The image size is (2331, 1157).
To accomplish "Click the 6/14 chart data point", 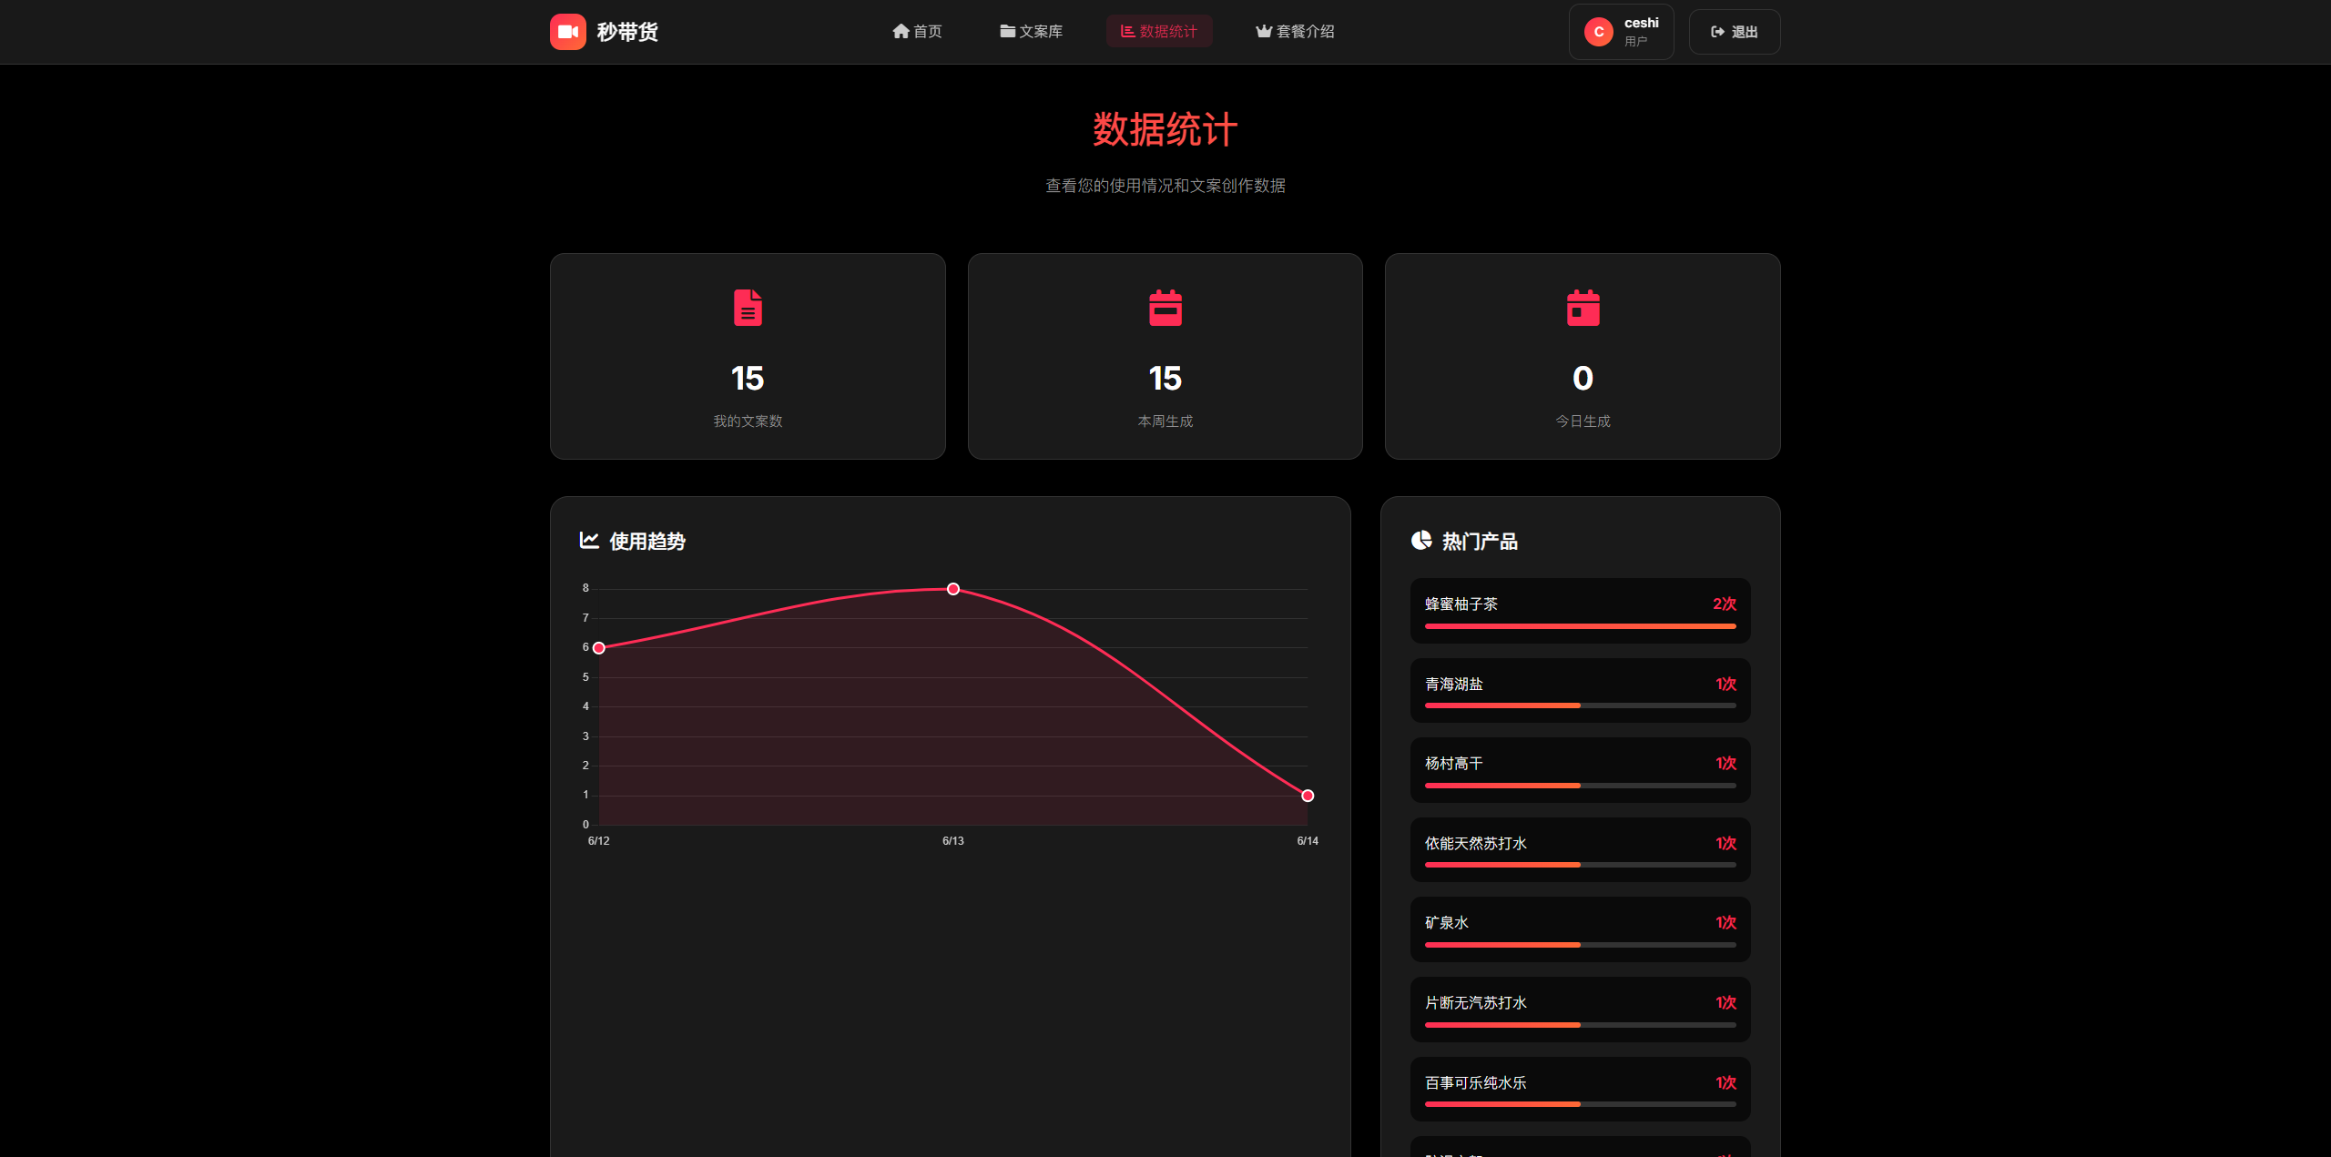I will (x=1308, y=796).
